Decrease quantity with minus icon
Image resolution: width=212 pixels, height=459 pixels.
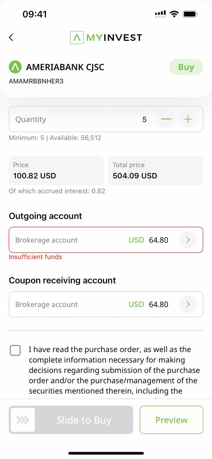click(x=166, y=120)
